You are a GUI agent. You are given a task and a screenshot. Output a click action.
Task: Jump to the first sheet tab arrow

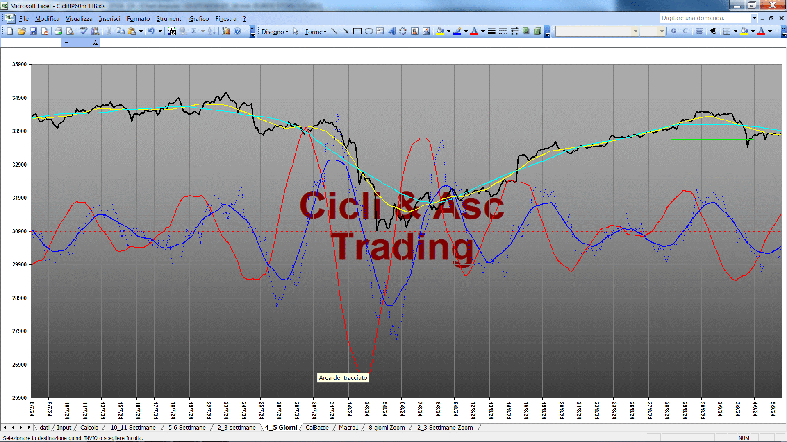[5, 427]
